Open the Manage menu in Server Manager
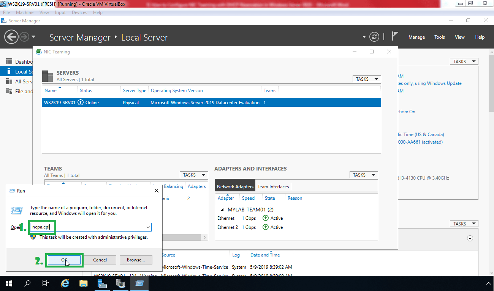 pyautogui.click(x=416, y=37)
